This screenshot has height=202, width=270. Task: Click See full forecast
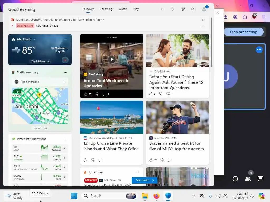pyautogui.click(x=40, y=61)
